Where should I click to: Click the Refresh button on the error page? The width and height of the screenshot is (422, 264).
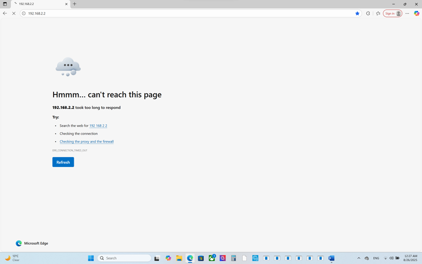(63, 162)
